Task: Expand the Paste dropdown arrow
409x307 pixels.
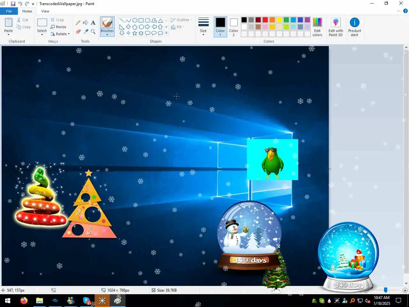Action: pyautogui.click(x=9, y=35)
